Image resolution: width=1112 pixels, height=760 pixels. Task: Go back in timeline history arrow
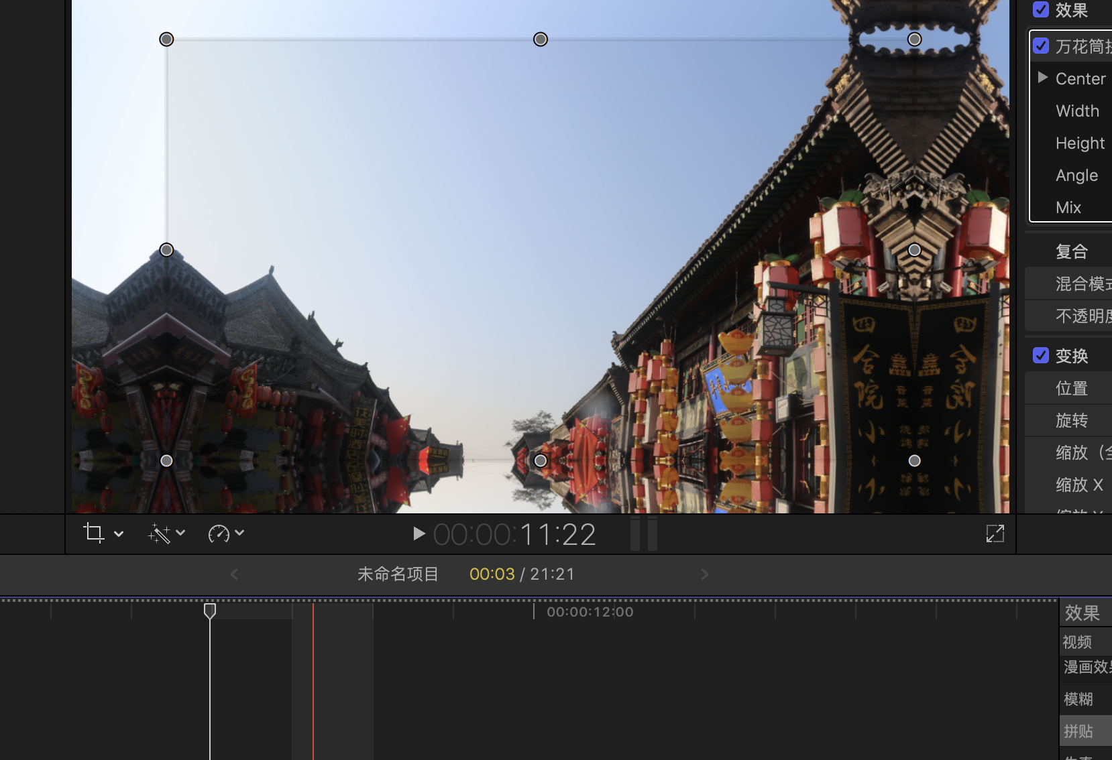(x=234, y=574)
